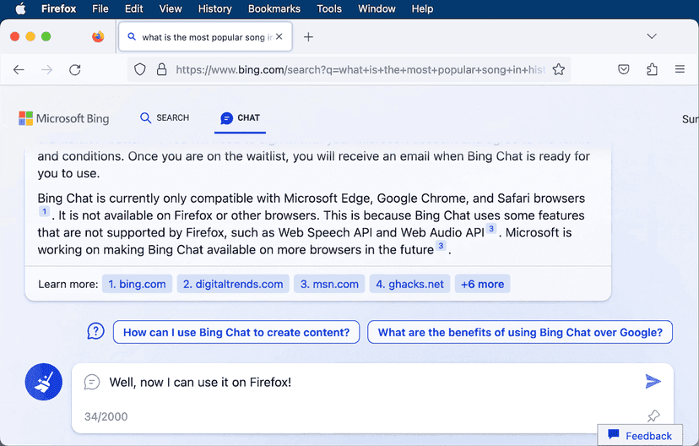The width and height of the screenshot is (699, 446).
Task: Open the Extensions puzzle icon
Action: tap(652, 70)
